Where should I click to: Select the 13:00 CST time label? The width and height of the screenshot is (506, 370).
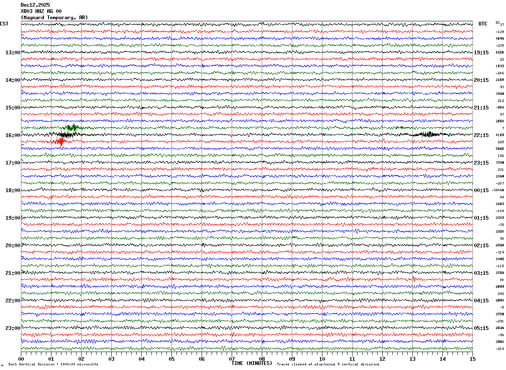pyautogui.click(x=13, y=53)
